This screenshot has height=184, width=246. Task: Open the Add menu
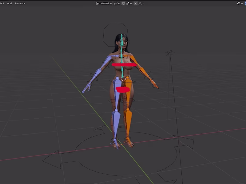click(x=9, y=3)
